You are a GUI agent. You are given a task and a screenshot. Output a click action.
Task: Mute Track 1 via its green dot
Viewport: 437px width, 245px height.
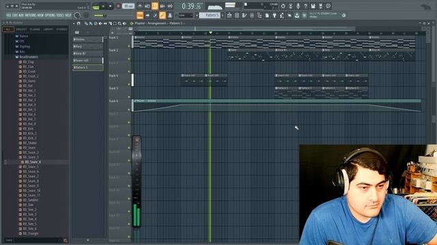(129, 46)
